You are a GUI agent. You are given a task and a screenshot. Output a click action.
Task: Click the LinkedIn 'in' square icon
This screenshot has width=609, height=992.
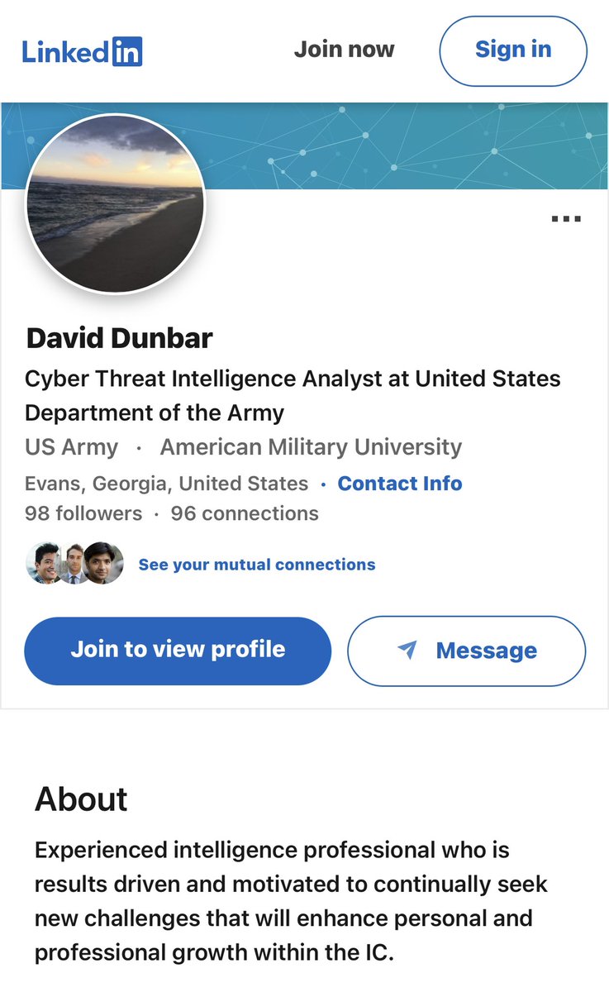pyautogui.click(x=126, y=51)
